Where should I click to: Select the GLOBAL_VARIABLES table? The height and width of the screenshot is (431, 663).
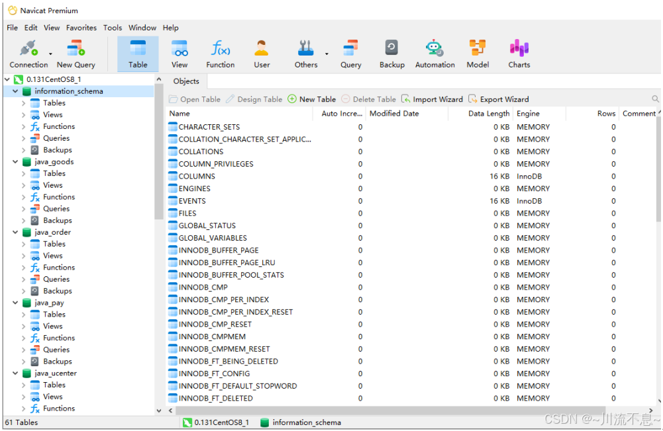coord(212,238)
